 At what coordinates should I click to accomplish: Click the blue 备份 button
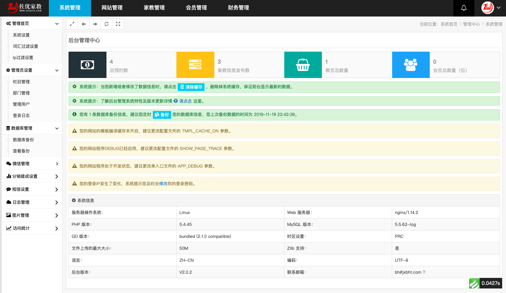click(162, 115)
